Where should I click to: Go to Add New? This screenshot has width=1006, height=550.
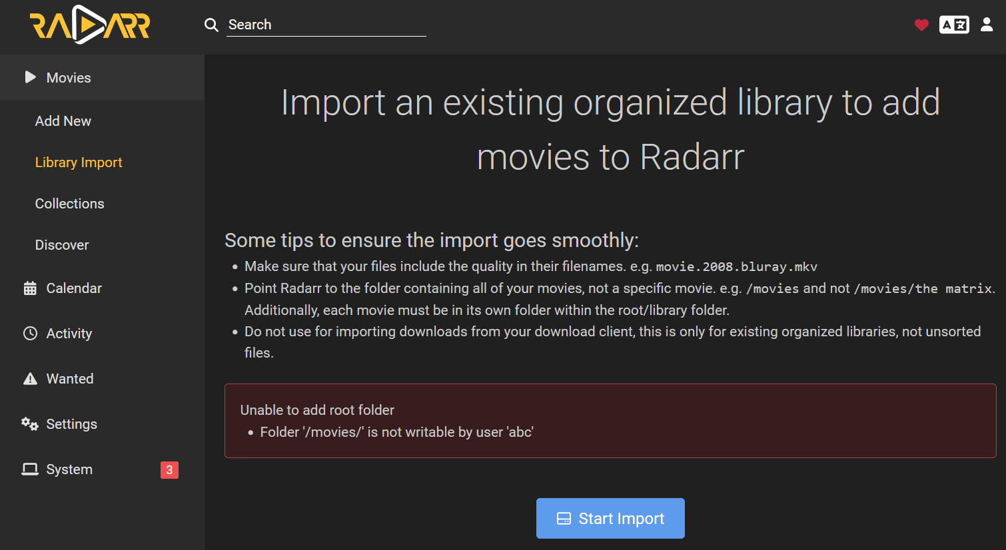pyautogui.click(x=63, y=121)
